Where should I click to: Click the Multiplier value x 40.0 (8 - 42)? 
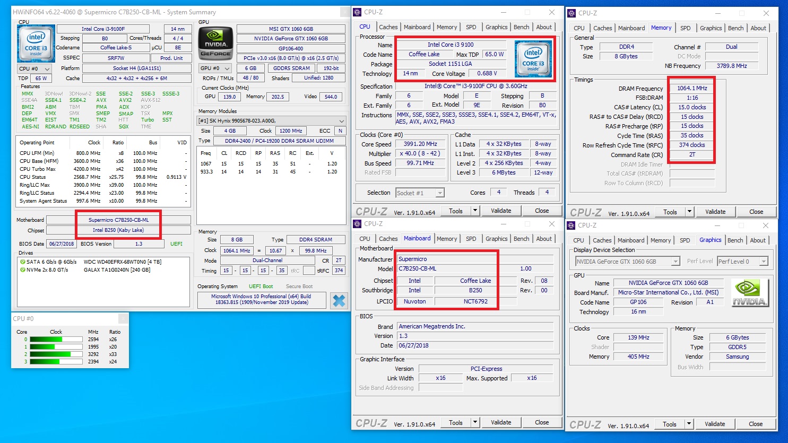421,153
